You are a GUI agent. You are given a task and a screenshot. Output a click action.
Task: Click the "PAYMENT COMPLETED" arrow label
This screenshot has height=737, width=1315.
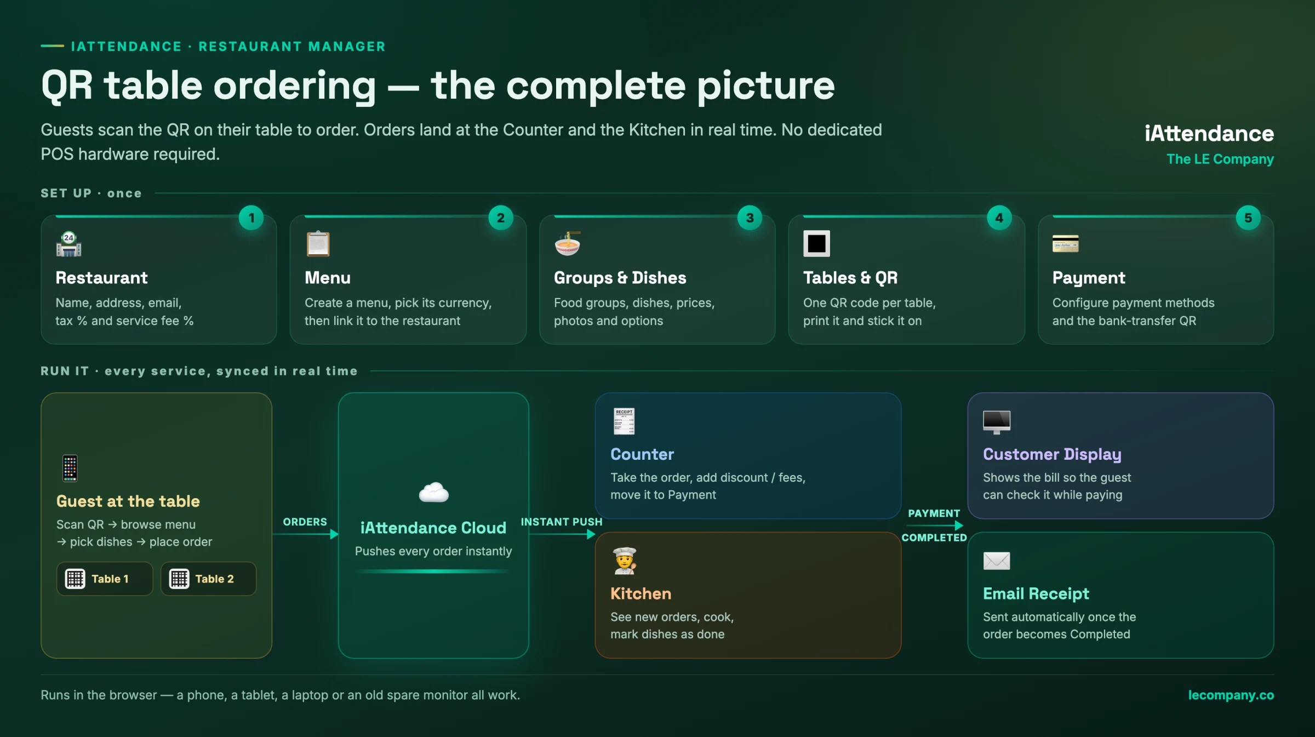(x=934, y=525)
